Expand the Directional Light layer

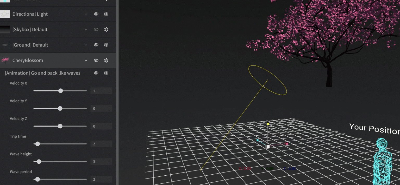[86, 14]
